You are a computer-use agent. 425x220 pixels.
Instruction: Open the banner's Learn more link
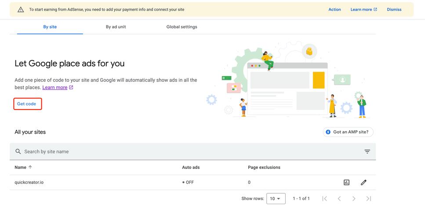(x=363, y=10)
